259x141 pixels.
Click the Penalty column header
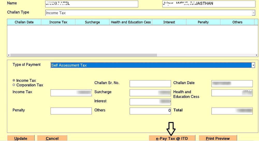click(x=203, y=22)
